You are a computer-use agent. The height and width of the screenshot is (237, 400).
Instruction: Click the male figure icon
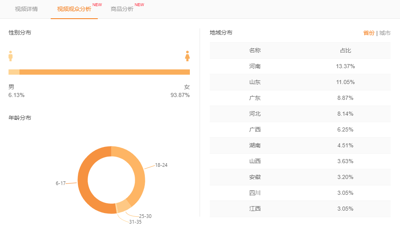(x=11, y=56)
